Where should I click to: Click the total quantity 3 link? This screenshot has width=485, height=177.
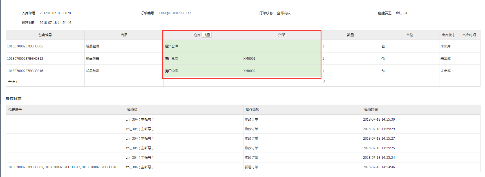tap(324, 82)
